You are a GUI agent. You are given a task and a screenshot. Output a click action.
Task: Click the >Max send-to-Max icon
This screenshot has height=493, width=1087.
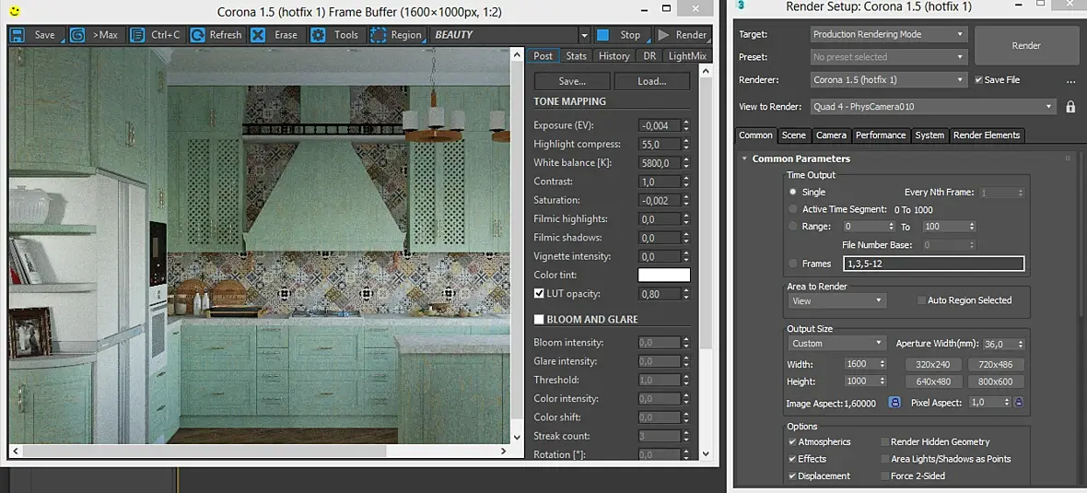click(x=77, y=35)
